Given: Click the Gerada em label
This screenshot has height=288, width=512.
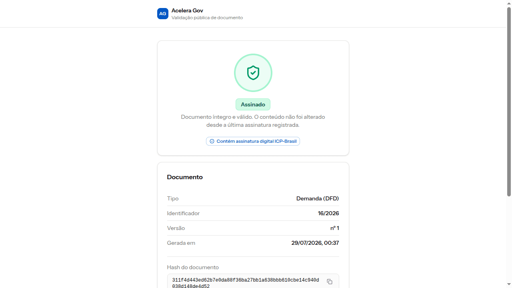Looking at the screenshot, I should pyautogui.click(x=181, y=243).
